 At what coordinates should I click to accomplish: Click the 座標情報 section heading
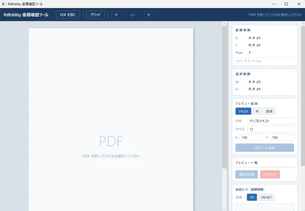(x=243, y=30)
